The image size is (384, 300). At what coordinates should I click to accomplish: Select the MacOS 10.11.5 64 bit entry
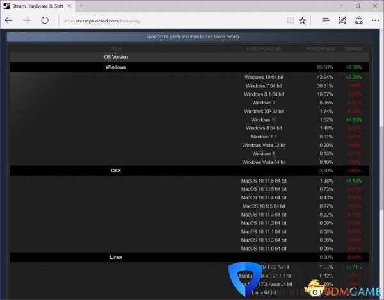click(x=264, y=181)
